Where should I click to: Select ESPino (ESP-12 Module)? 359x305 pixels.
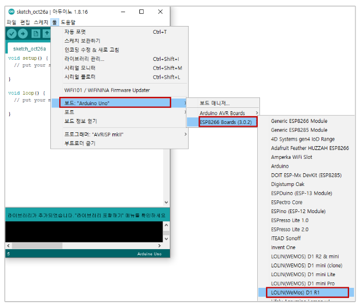click(306, 211)
